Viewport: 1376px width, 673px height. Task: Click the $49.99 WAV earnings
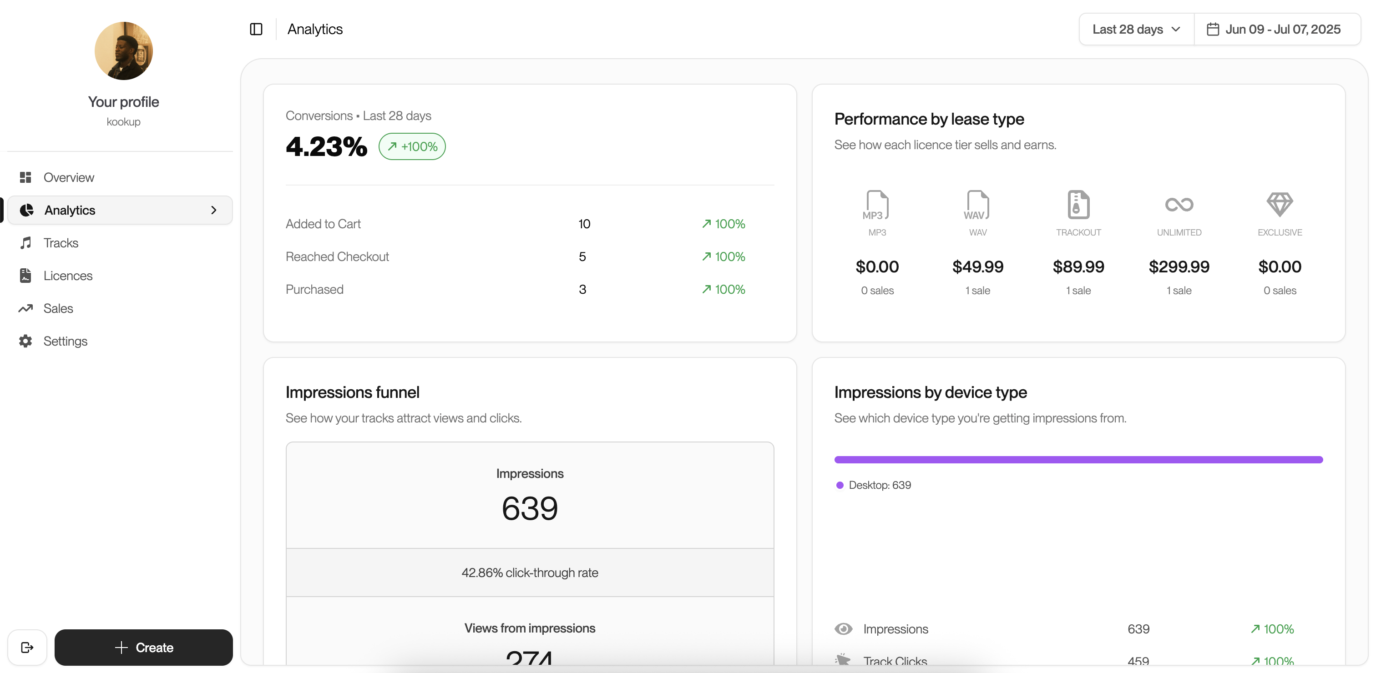977,266
